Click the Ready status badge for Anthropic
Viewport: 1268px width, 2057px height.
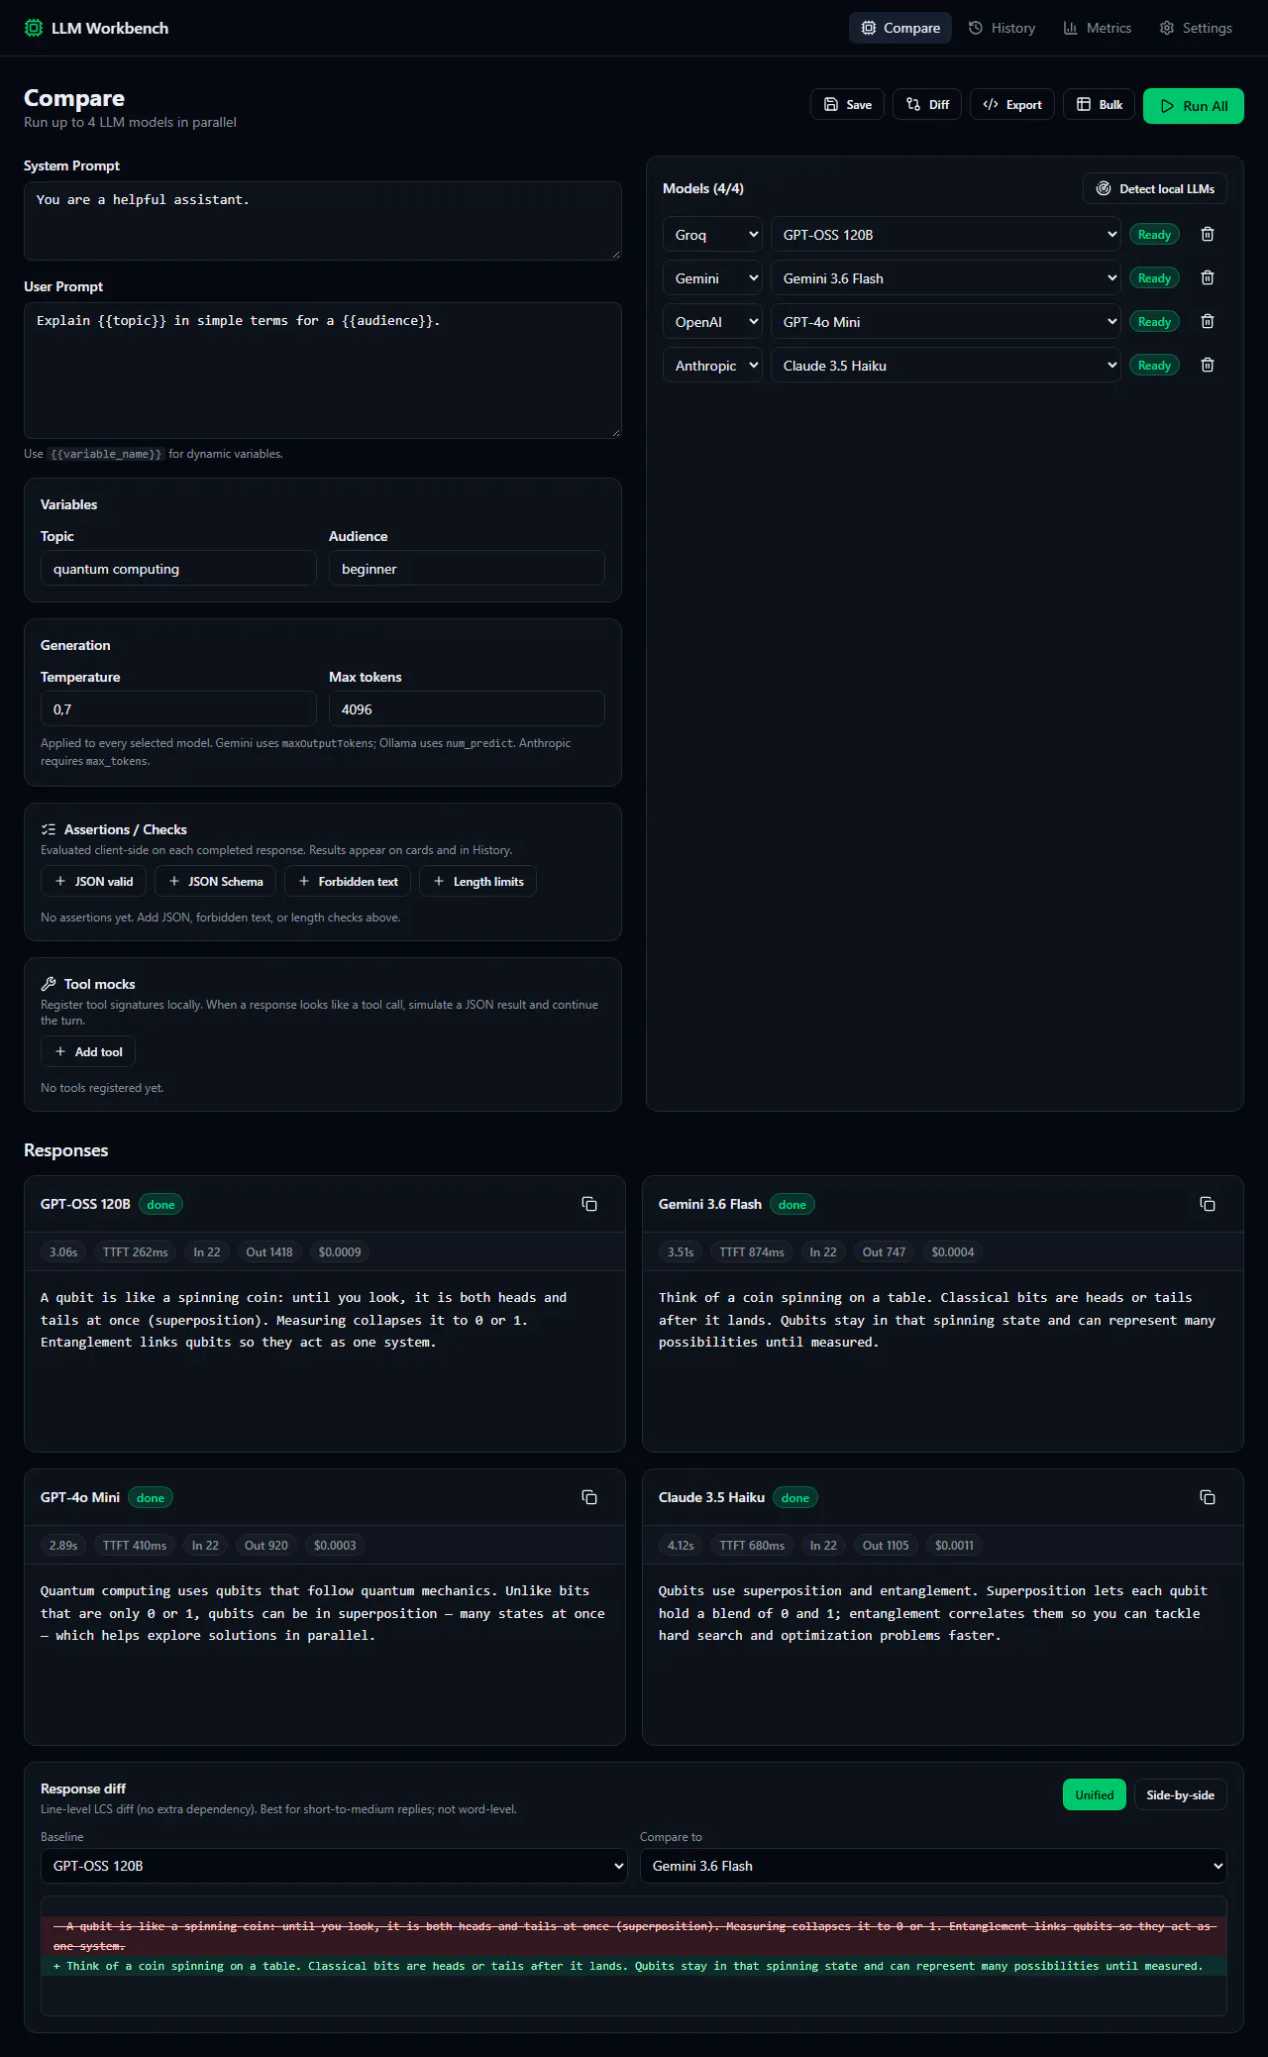point(1154,366)
